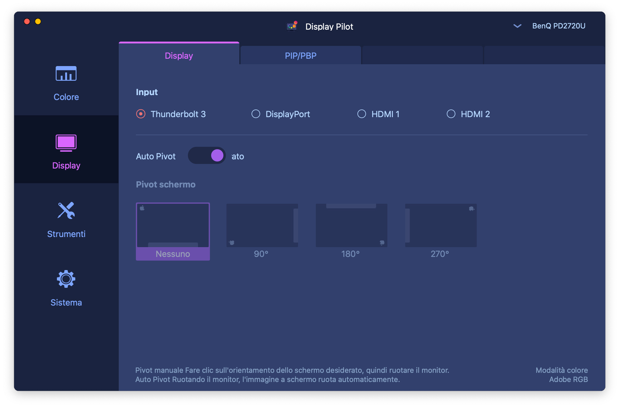Image resolution: width=620 pixels, height=408 pixels.
Task: Choose DisplayPort as input source
Action: 256,114
